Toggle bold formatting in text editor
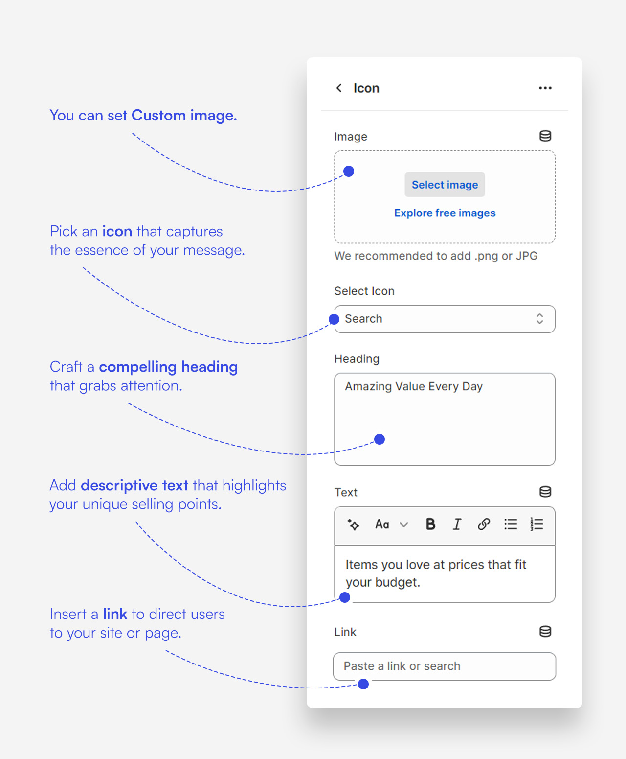 coord(430,524)
